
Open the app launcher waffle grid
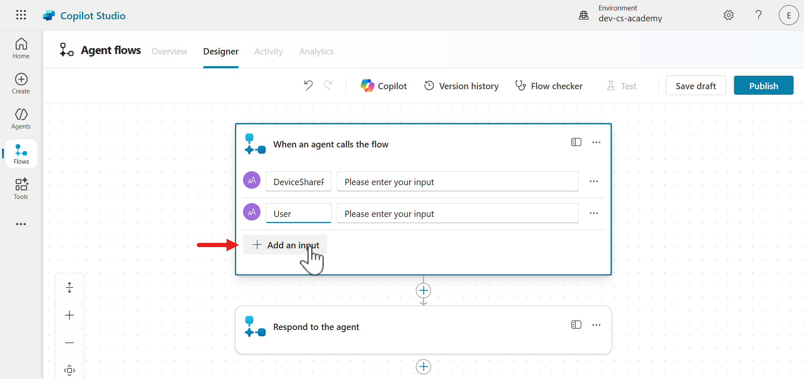point(21,15)
